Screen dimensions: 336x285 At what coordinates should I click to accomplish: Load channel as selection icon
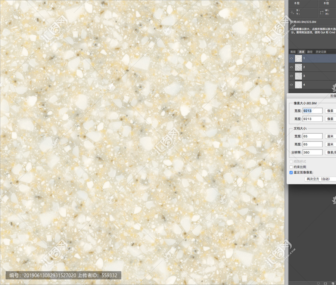point(318,283)
